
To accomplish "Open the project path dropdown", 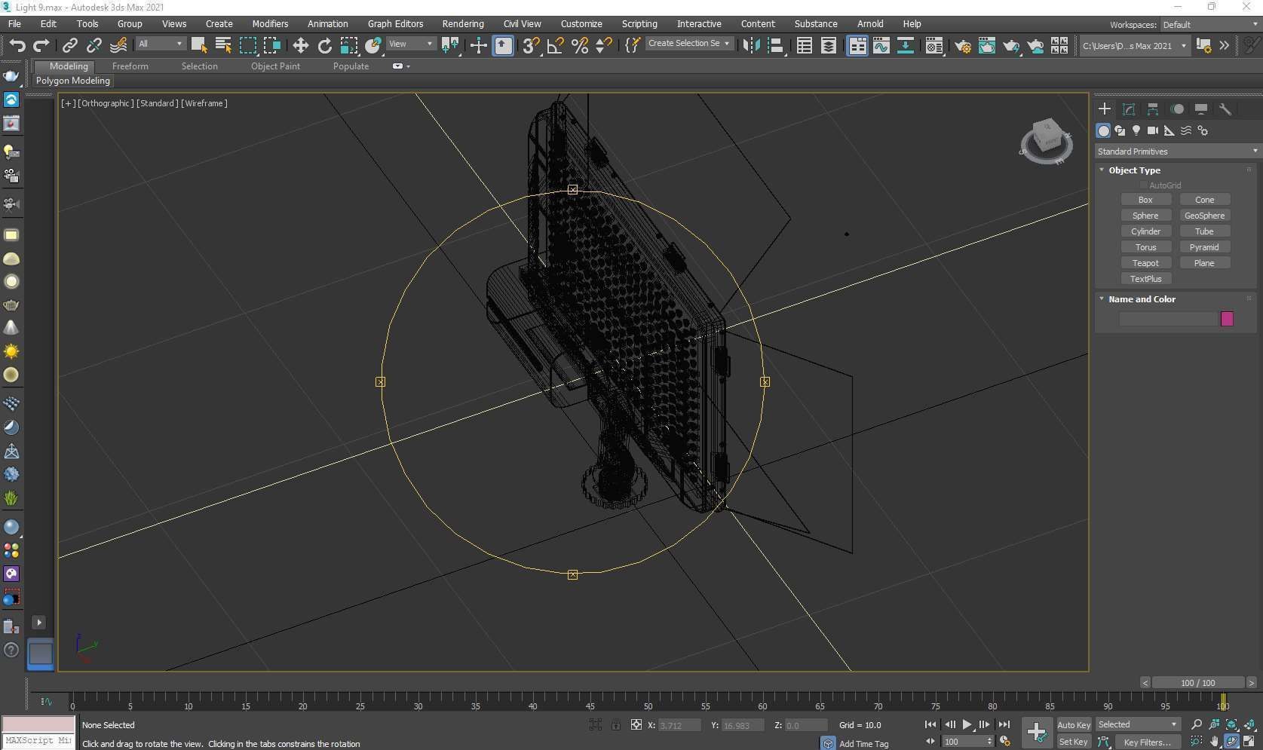I will click(x=1134, y=46).
